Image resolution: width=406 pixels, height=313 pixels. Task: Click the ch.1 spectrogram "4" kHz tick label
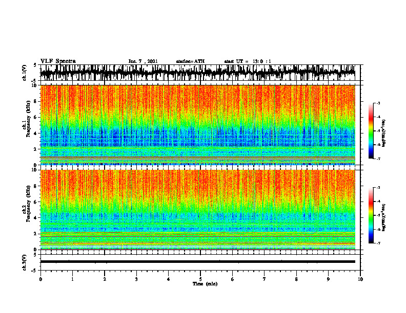(x=36, y=133)
